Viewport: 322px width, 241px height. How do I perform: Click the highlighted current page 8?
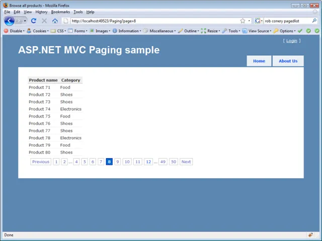pyautogui.click(x=109, y=162)
